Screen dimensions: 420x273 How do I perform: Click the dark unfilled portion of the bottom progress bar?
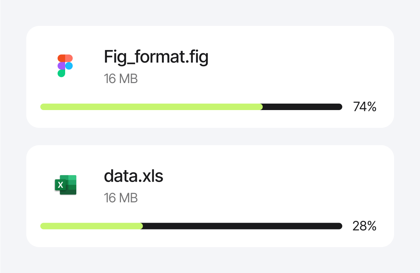tap(241, 226)
